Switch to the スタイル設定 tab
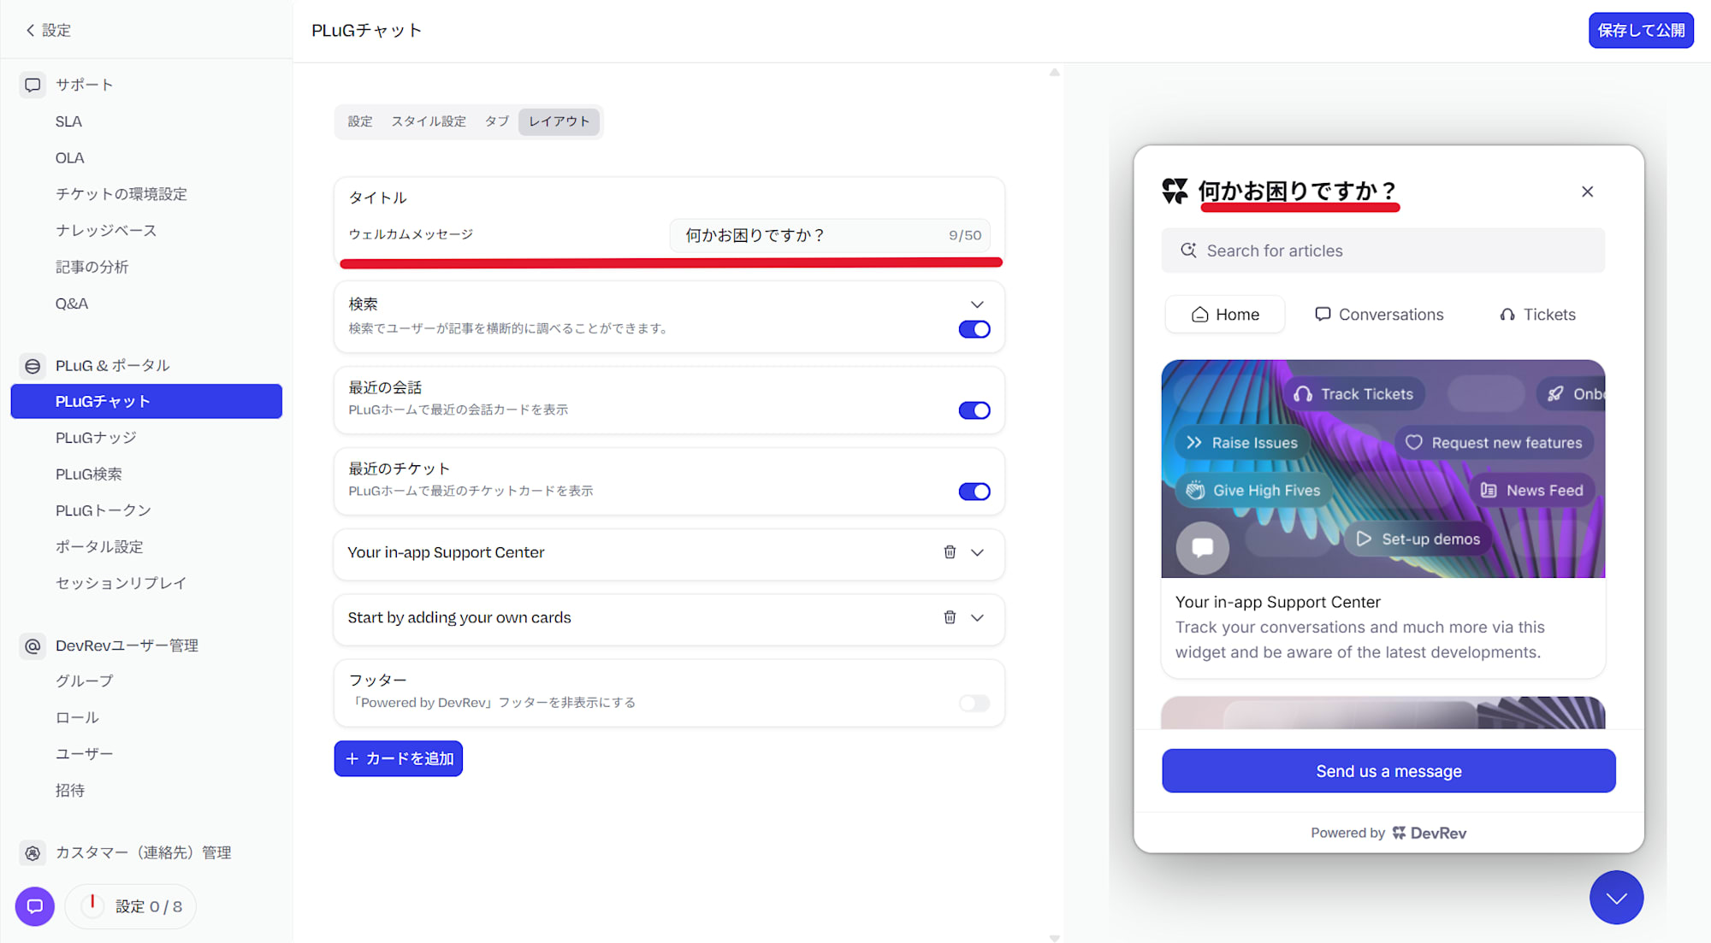This screenshot has height=943, width=1711. point(429,121)
